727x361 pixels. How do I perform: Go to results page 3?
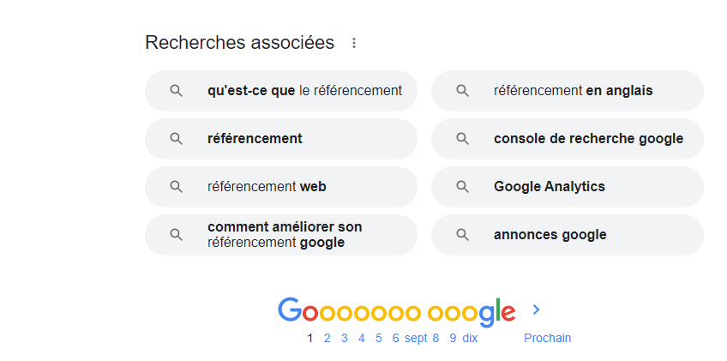(x=344, y=338)
